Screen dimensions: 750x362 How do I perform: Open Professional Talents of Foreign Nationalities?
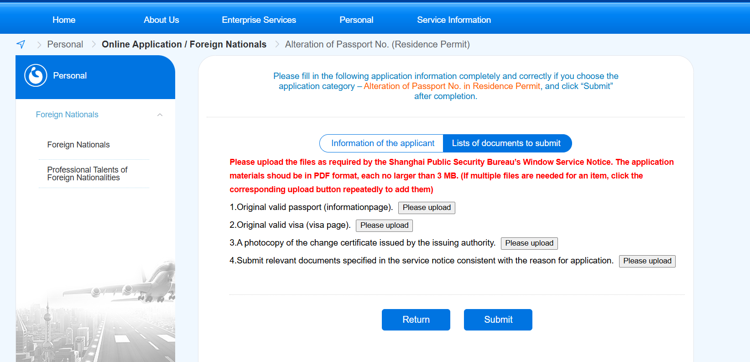[87, 173]
